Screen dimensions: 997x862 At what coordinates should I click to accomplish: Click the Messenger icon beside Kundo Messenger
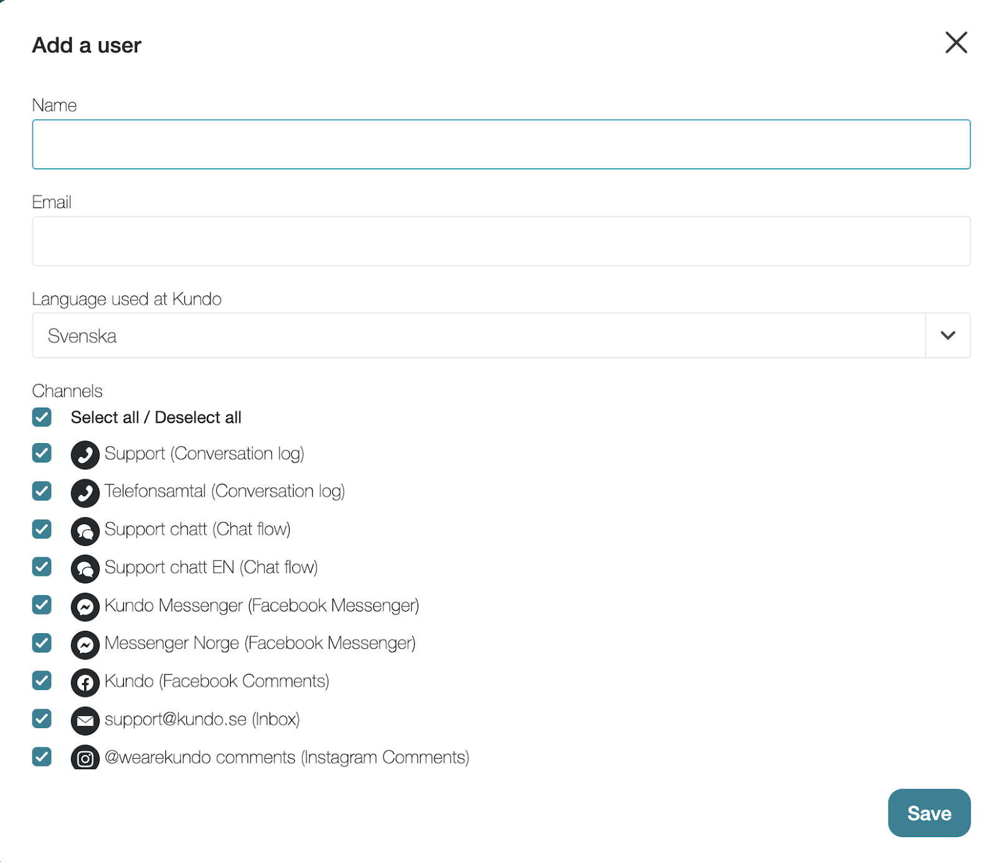85,607
